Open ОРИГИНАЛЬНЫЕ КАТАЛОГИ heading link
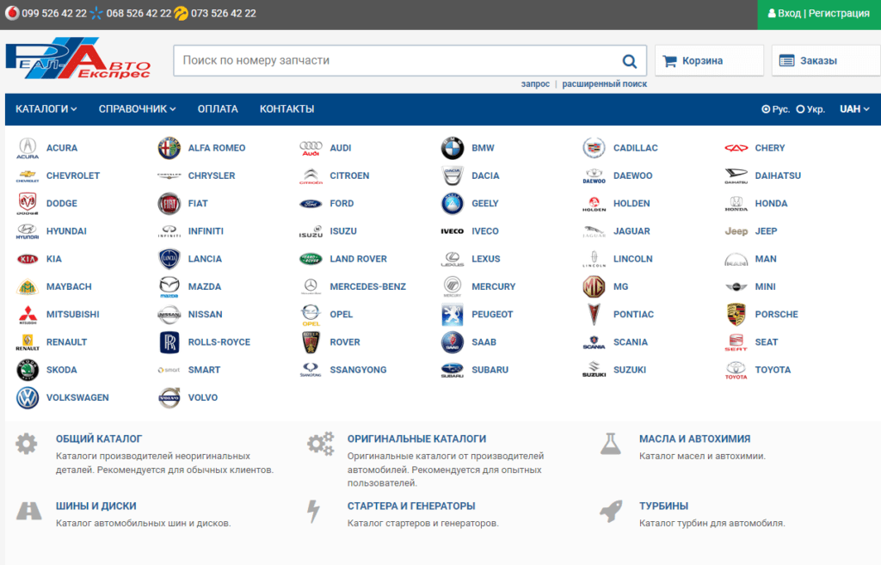 point(416,439)
